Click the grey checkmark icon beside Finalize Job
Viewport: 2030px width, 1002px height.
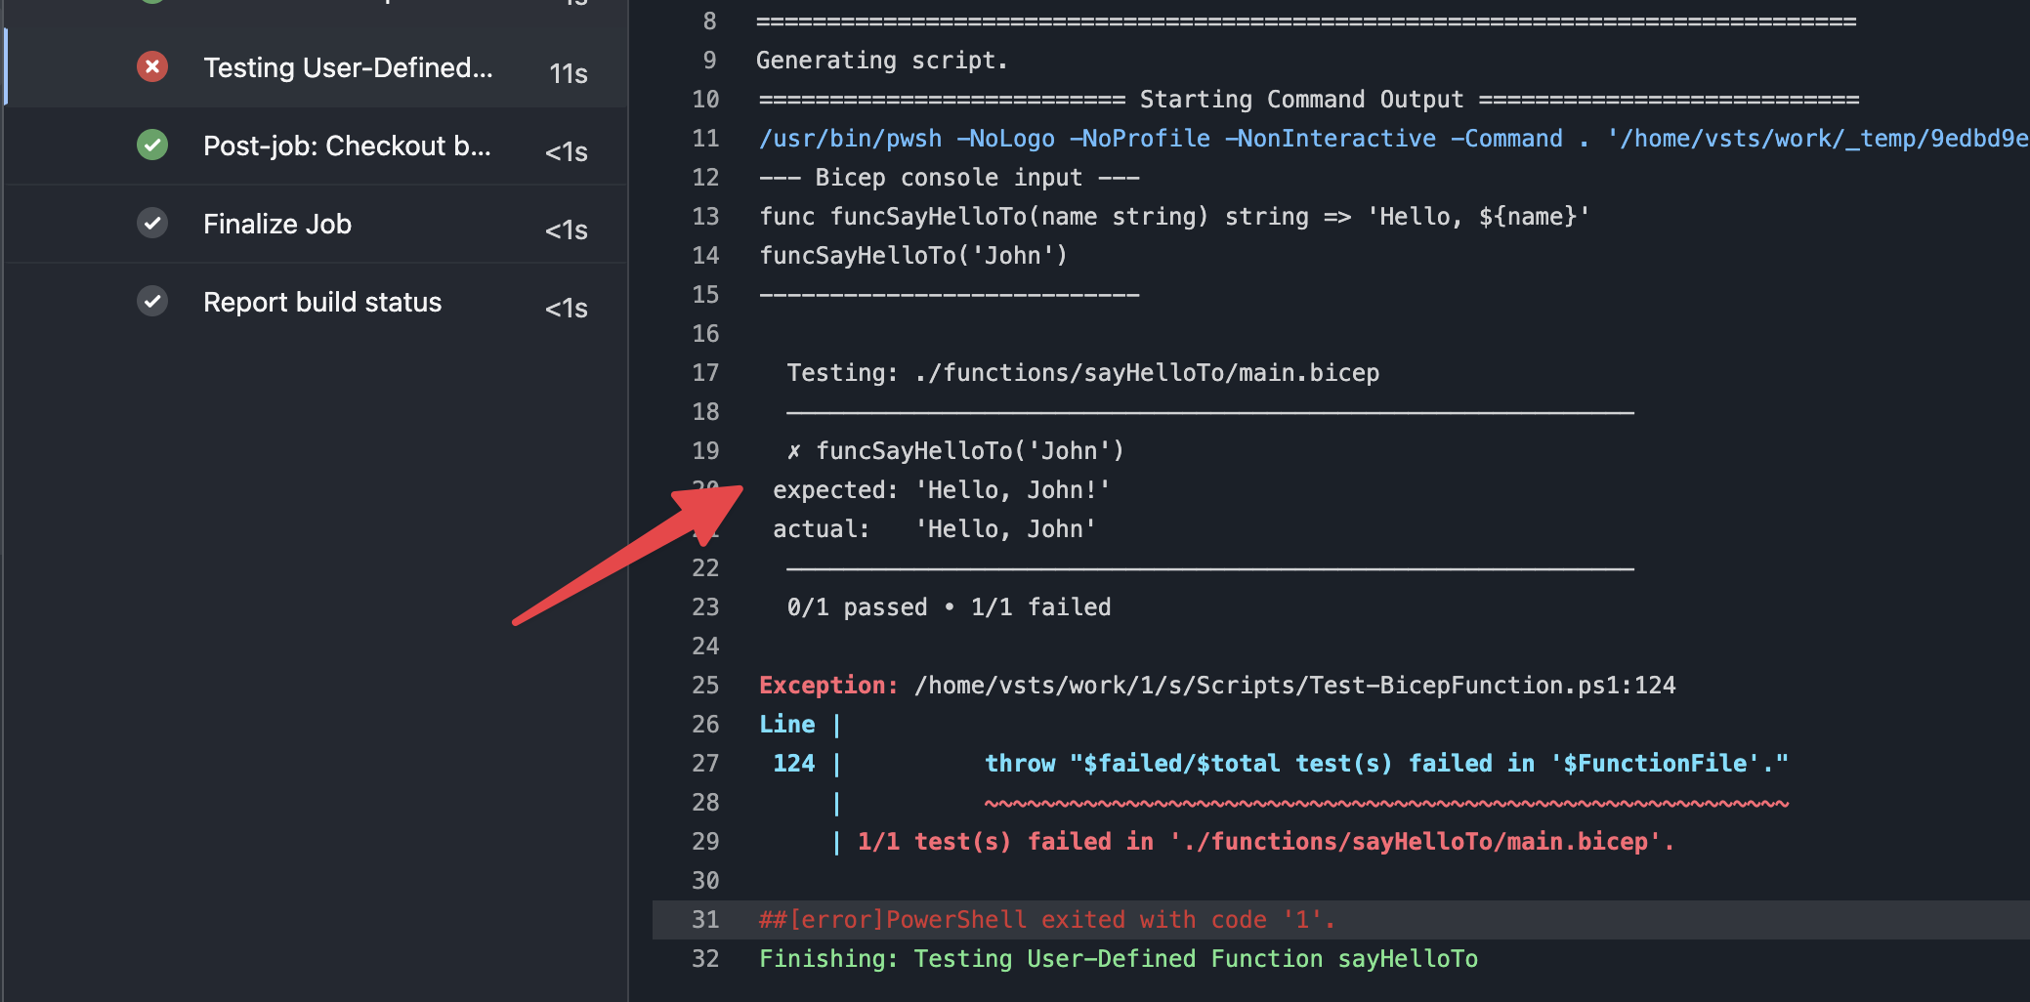pos(152,224)
